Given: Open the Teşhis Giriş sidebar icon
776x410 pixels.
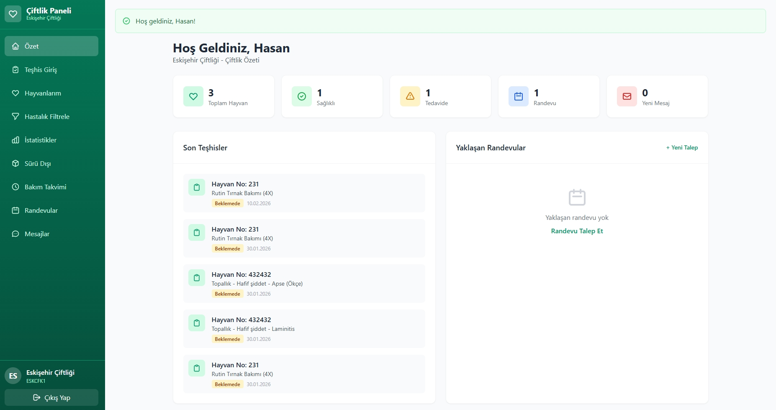Looking at the screenshot, I should 15,70.
